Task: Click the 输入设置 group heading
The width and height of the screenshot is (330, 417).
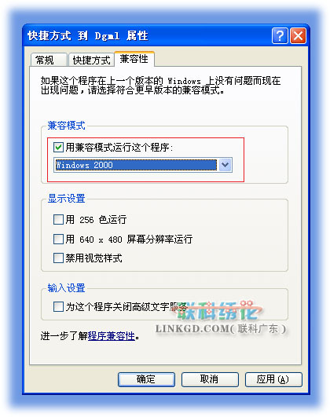Action: coord(66,288)
